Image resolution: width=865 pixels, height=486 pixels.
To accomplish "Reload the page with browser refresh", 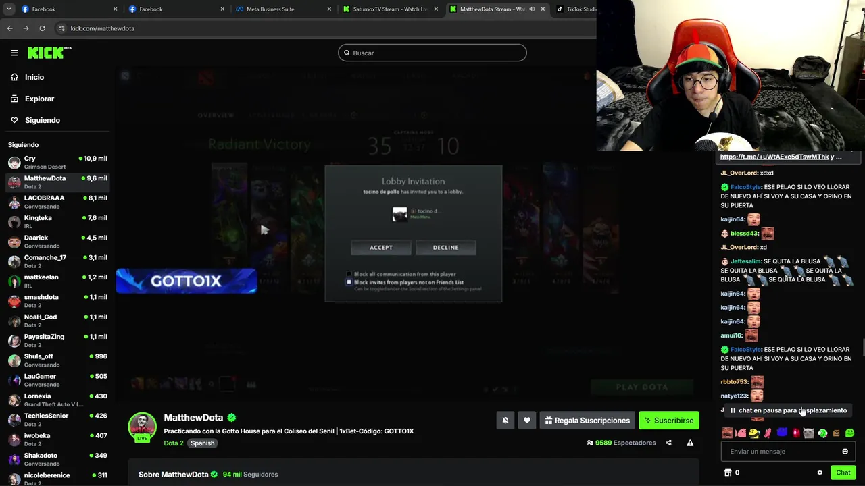I will [42, 28].
